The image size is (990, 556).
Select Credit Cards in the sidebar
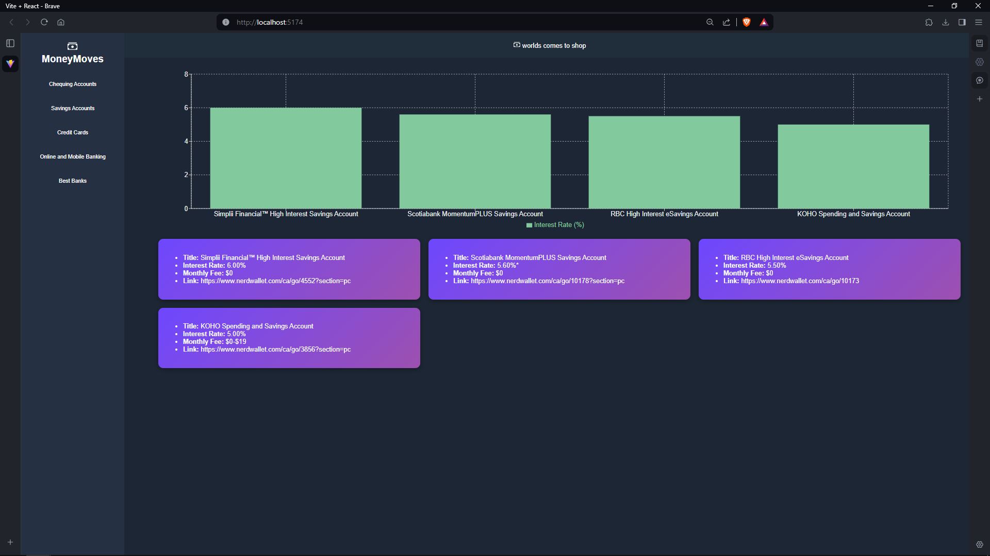(73, 132)
